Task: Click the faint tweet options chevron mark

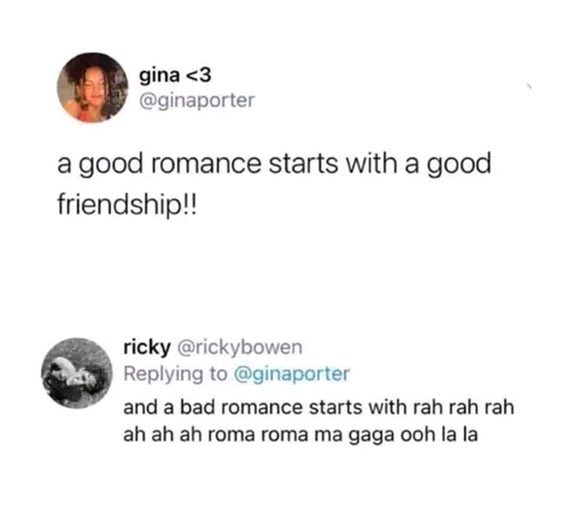Action: click(x=529, y=87)
